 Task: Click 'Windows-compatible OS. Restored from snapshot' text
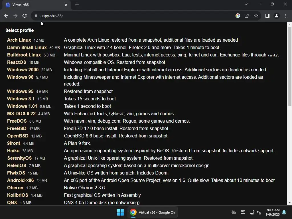pyautogui.click(x=115, y=62)
